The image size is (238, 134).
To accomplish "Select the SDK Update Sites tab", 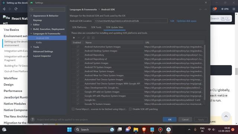I will click(115, 27).
